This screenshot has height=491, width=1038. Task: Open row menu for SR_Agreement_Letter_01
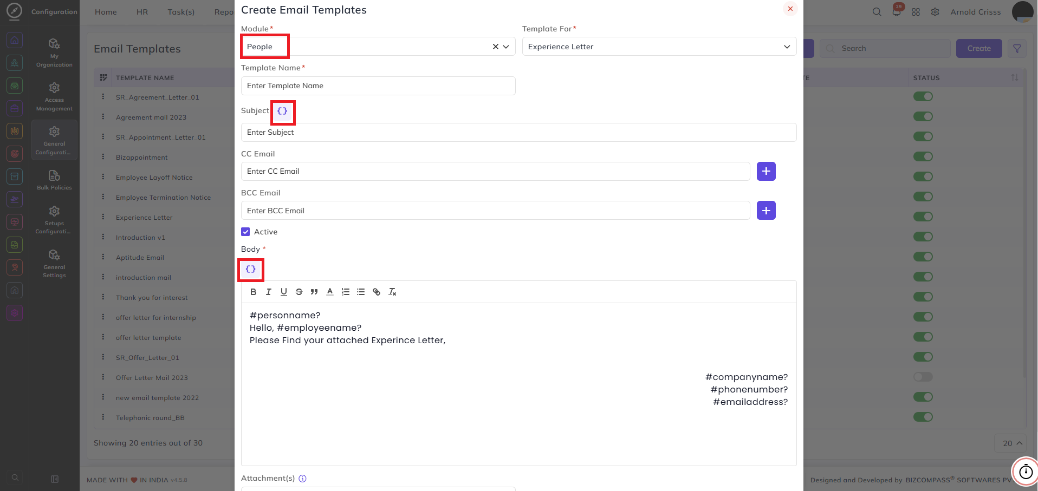click(103, 96)
